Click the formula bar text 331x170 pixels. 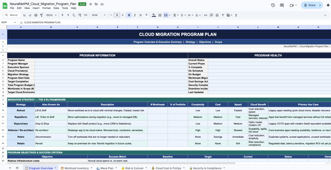42,22
